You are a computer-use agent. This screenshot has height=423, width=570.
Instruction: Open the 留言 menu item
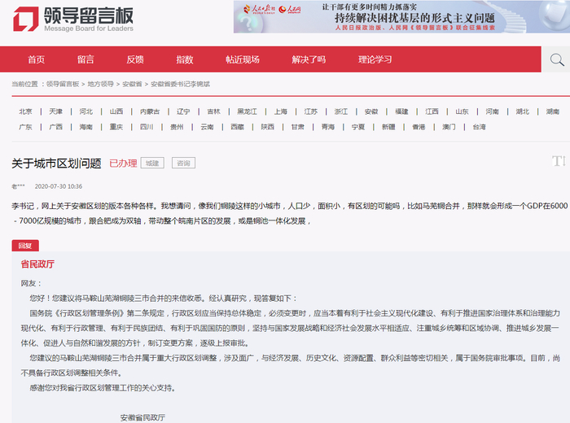[85, 59]
